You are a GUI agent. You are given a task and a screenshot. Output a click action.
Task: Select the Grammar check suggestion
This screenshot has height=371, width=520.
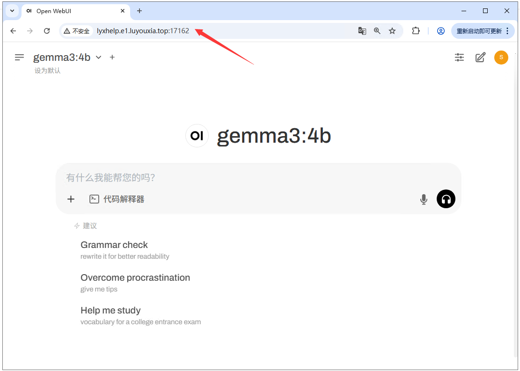pyautogui.click(x=114, y=245)
